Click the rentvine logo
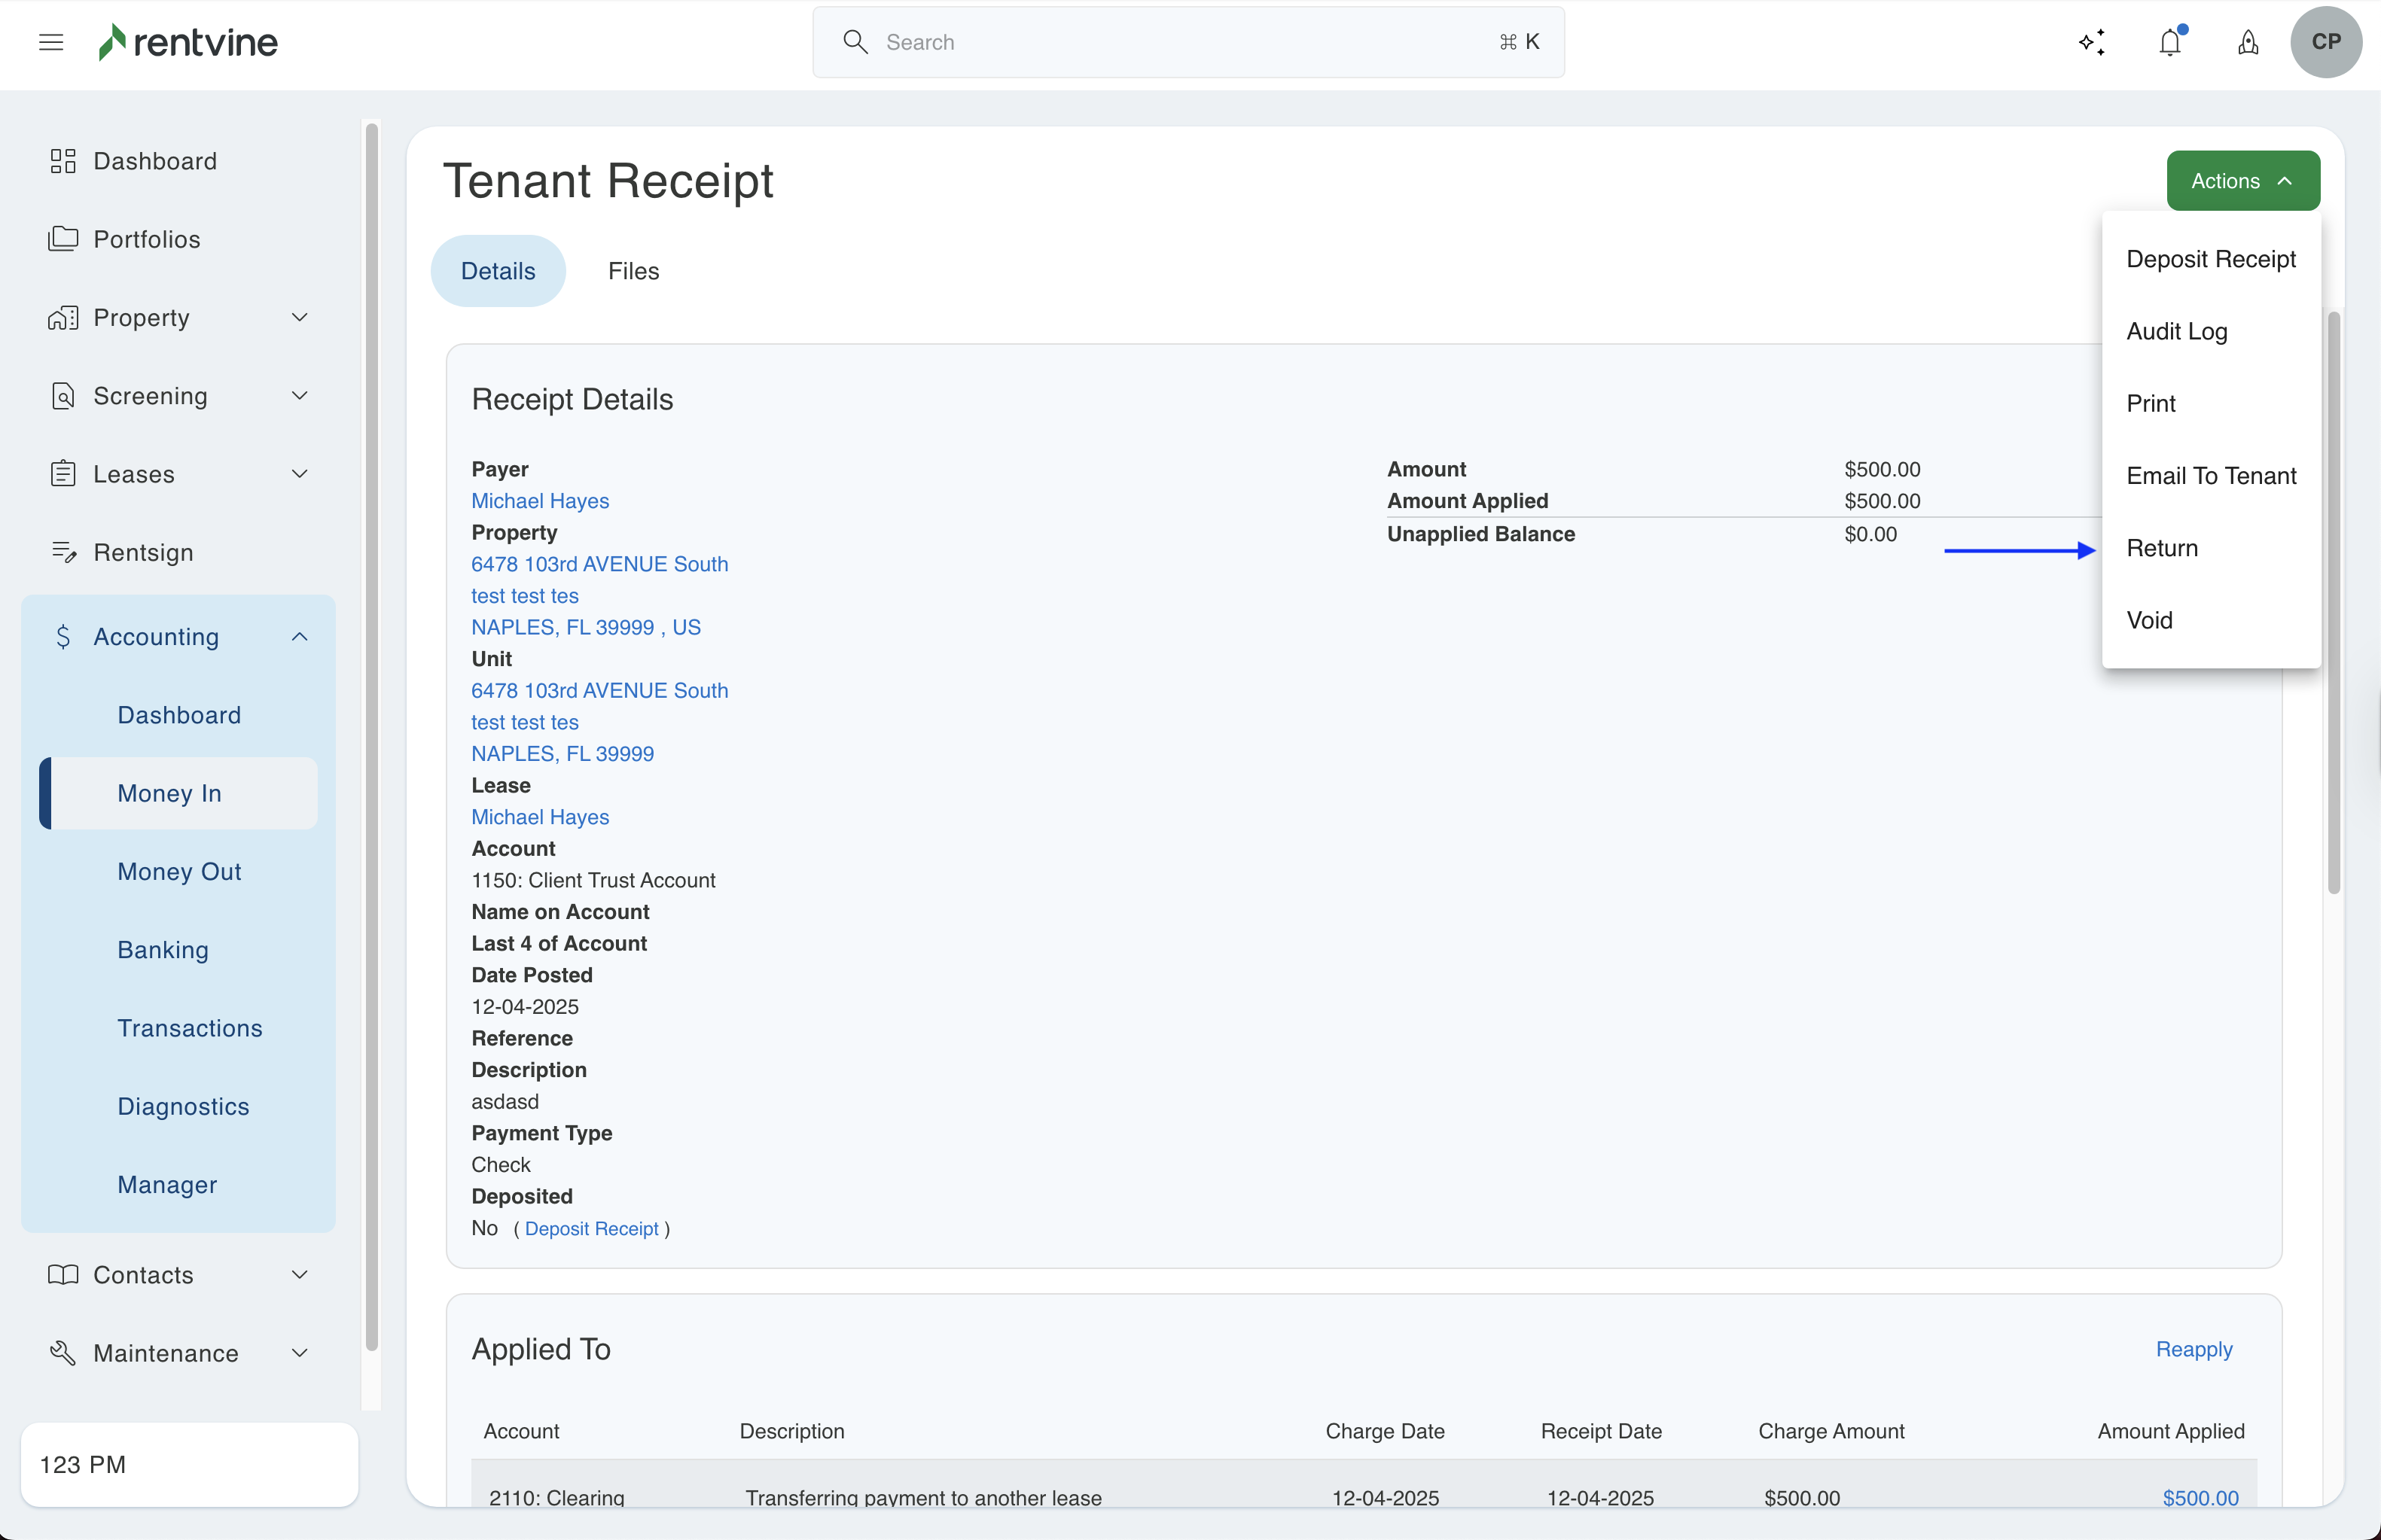The width and height of the screenshot is (2381, 1540). [x=188, y=42]
